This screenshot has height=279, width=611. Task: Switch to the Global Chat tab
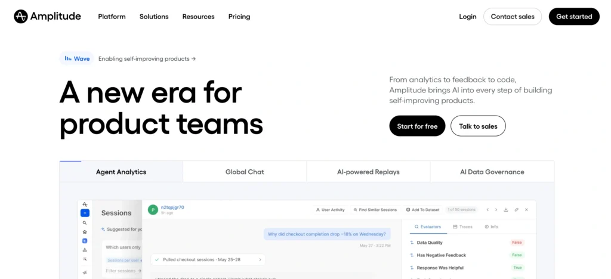point(245,172)
